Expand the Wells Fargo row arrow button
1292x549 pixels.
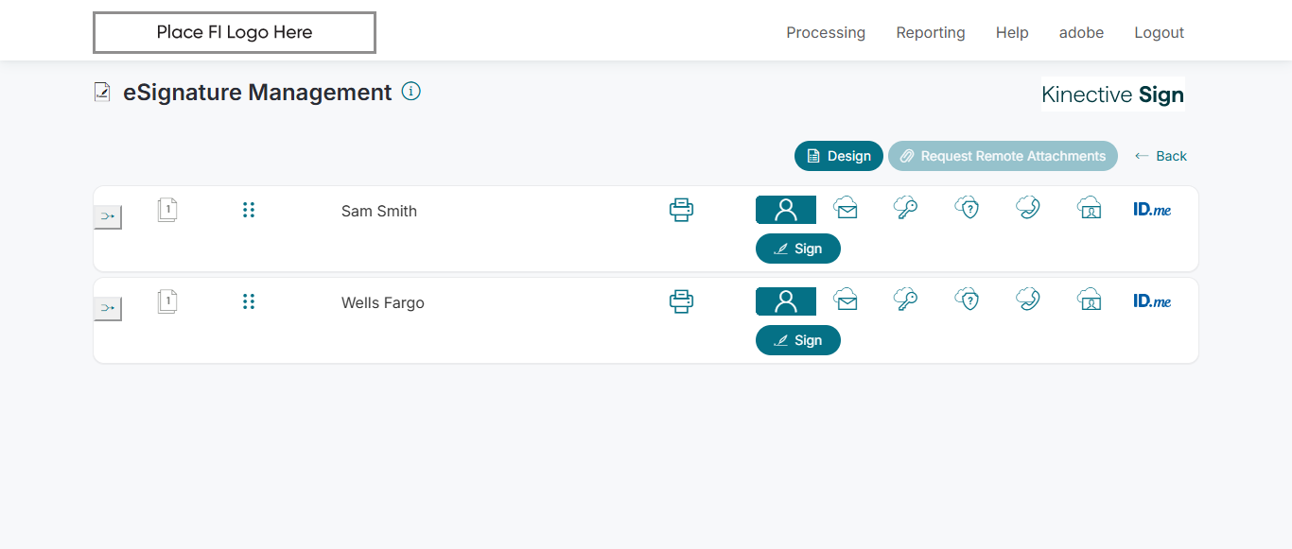108,309
